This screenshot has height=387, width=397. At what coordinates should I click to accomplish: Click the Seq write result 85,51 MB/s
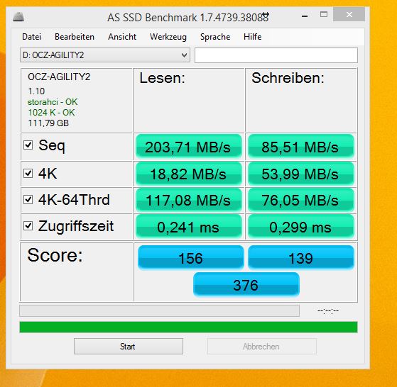coord(301,147)
